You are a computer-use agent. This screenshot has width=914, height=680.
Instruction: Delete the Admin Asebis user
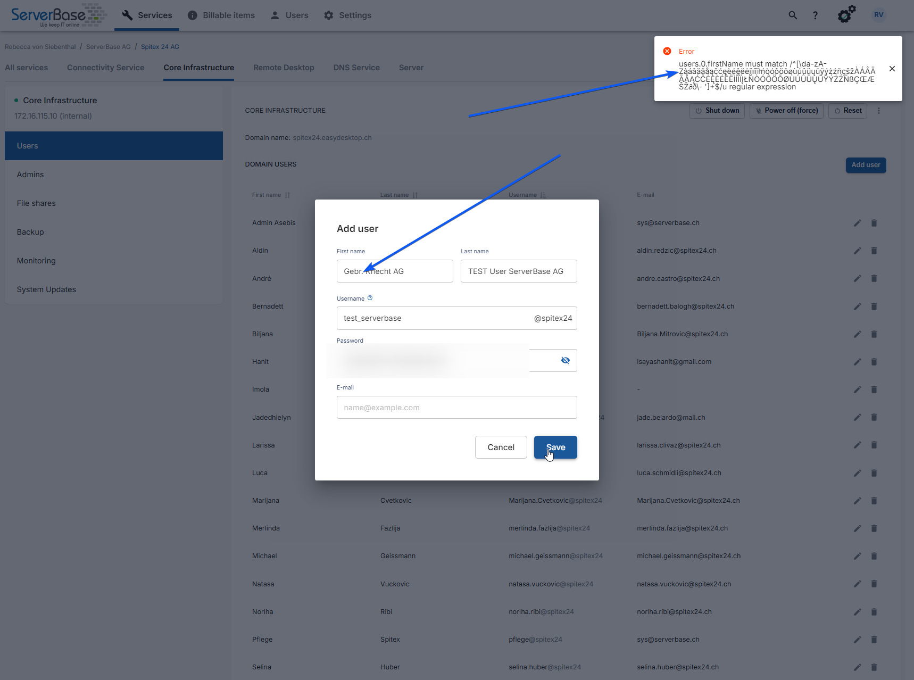point(874,223)
